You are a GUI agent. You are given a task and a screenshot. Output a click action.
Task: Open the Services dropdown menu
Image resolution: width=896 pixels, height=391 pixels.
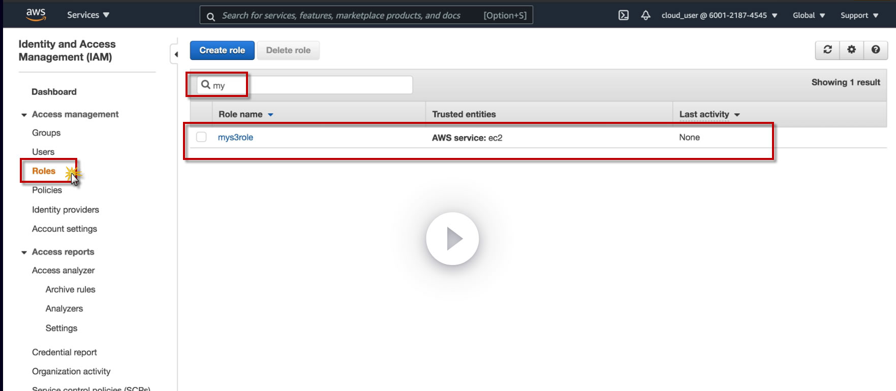click(x=88, y=15)
